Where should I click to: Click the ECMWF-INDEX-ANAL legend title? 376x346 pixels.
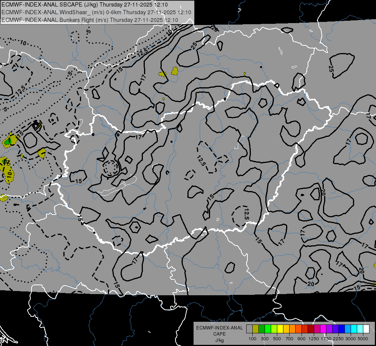click(x=220, y=328)
